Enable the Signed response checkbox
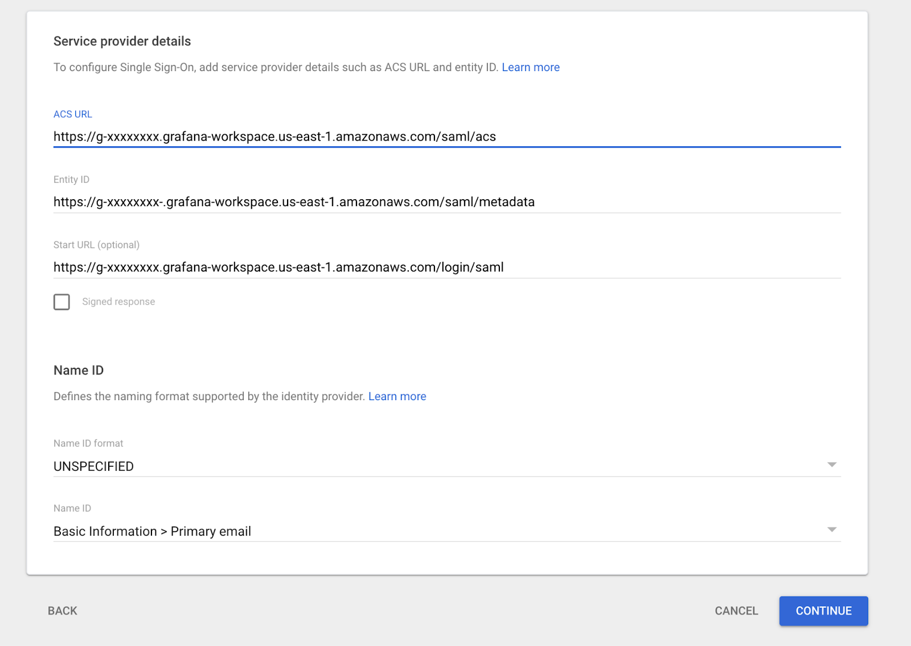This screenshot has width=911, height=646. pos(61,302)
